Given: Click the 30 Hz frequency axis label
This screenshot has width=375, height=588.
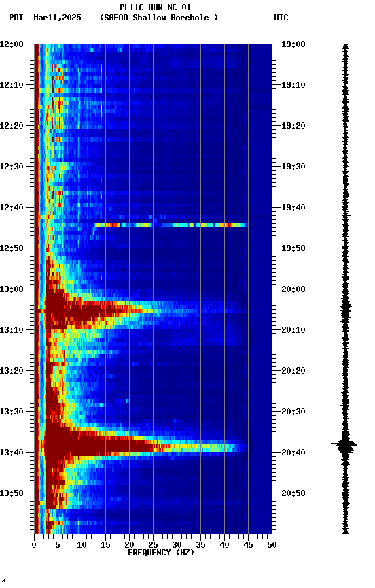Looking at the screenshot, I should click(177, 545).
